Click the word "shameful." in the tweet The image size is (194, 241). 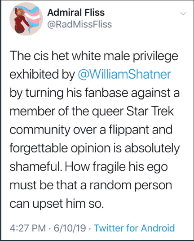36,167
